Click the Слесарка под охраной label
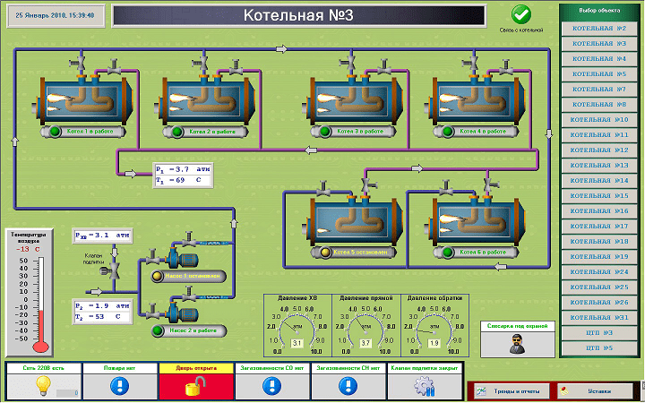This screenshot has height=403, width=645. click(517, 326)
